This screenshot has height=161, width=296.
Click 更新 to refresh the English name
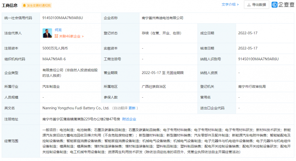pos(132,108)
